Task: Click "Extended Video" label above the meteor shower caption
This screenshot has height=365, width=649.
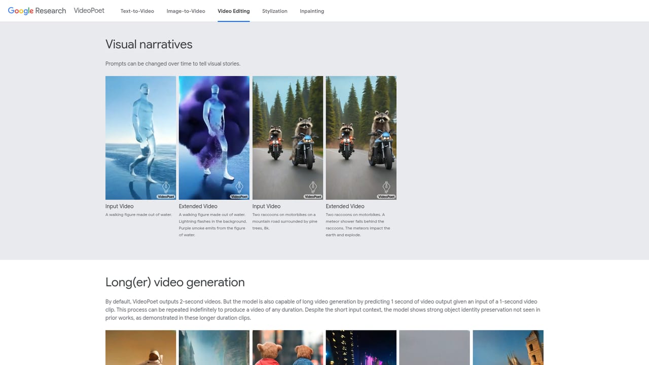Action: pyautogui.click(x=345, y=206)
